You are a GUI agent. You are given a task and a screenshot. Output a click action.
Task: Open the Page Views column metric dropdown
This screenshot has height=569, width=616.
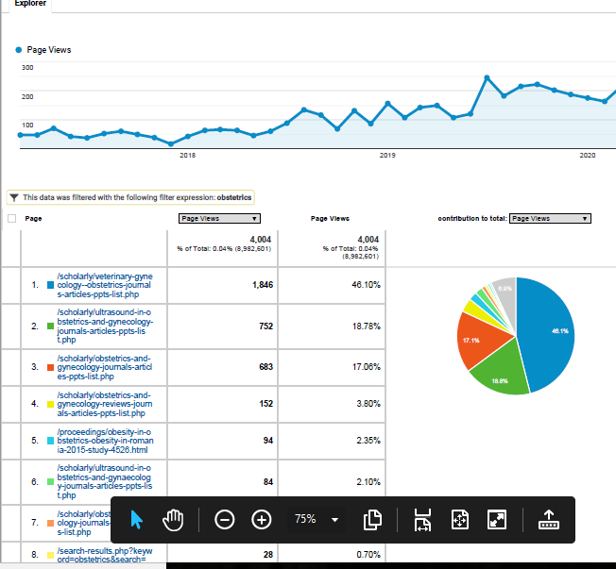[x=219, y=218]
